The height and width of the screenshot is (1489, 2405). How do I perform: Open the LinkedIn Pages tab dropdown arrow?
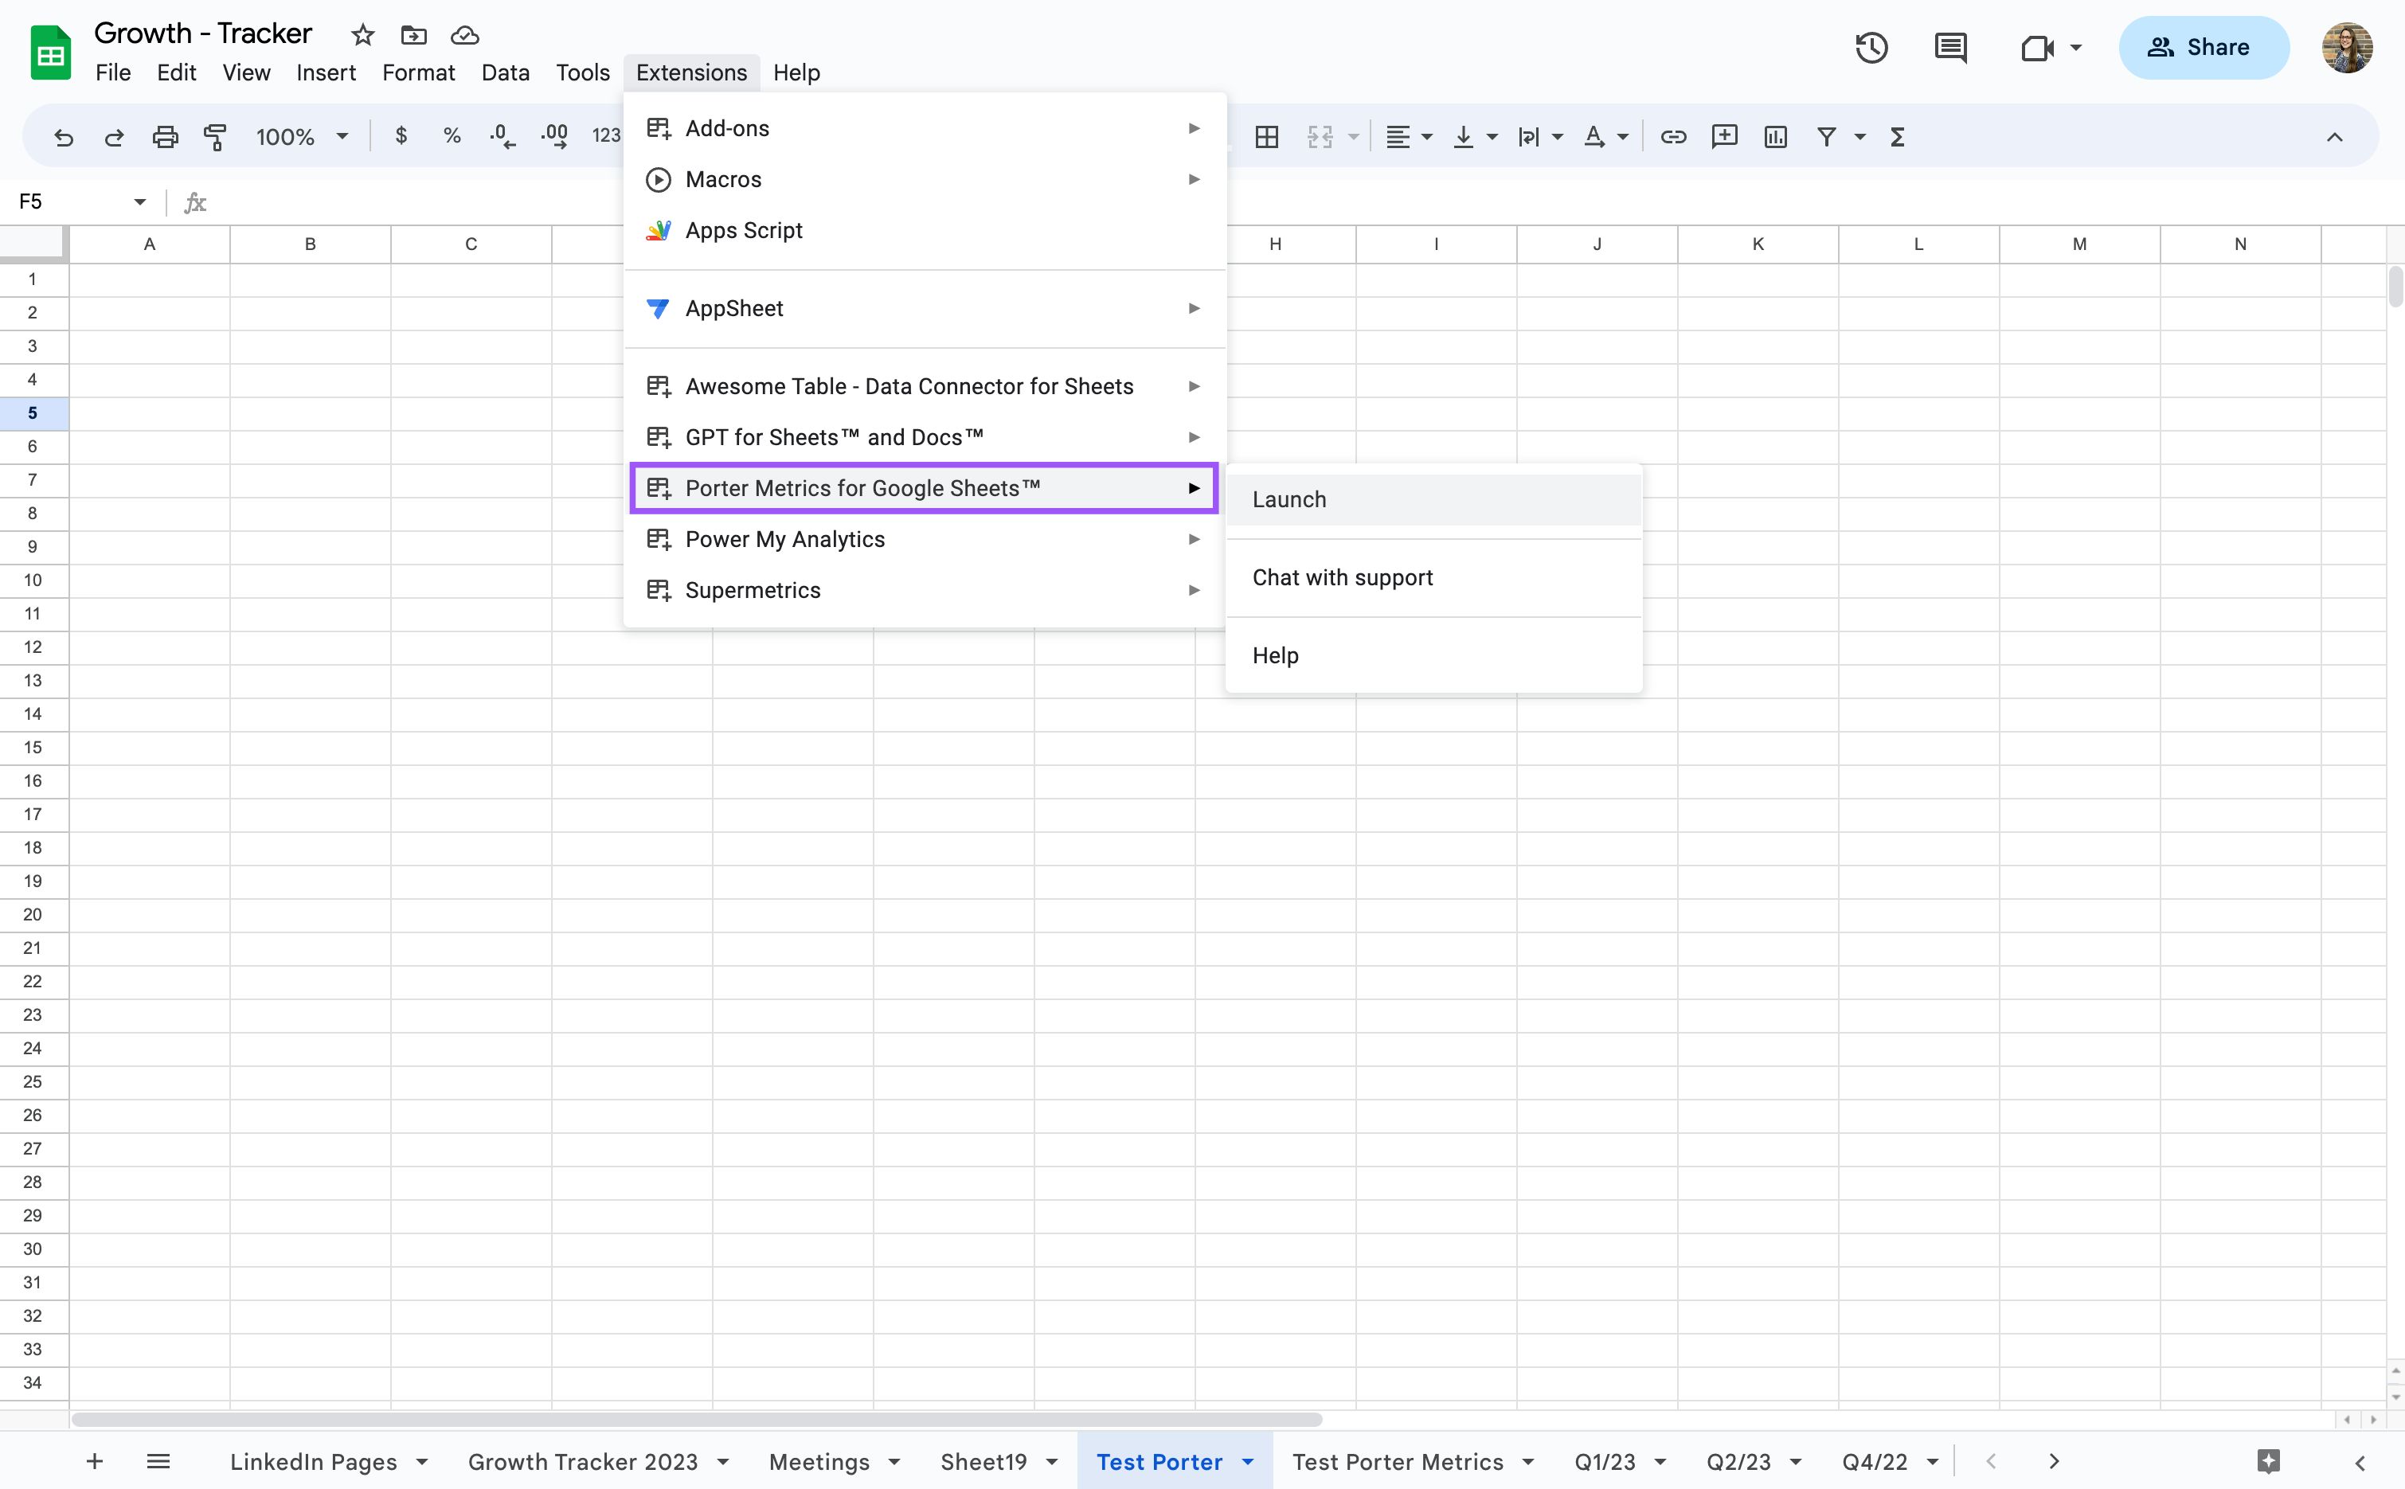(423, 1461)
